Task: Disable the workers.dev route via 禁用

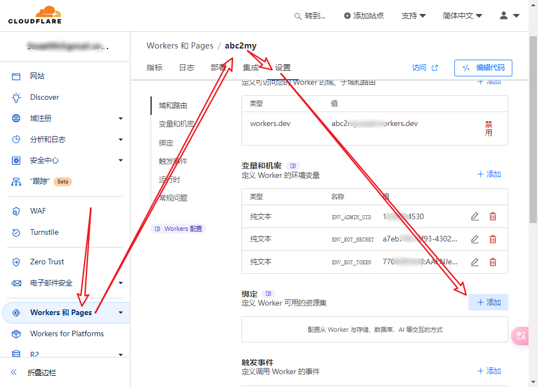Action: [x=488, y=128]
